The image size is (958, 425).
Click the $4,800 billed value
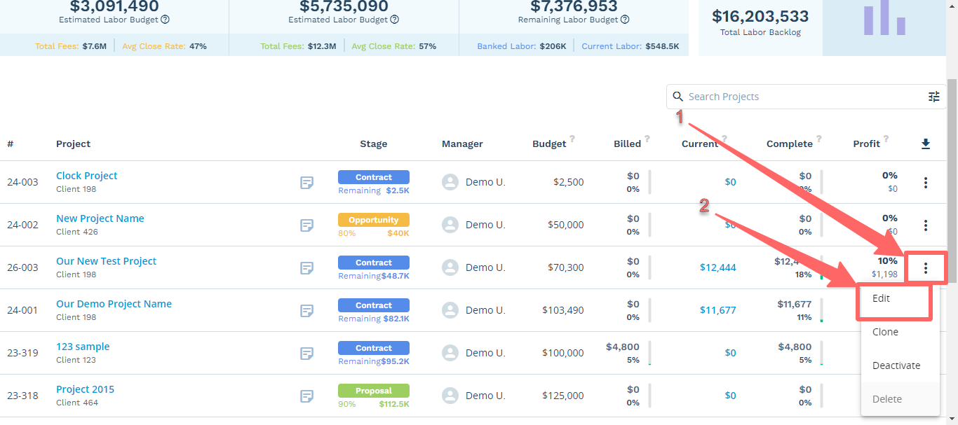tap(623, 347)
